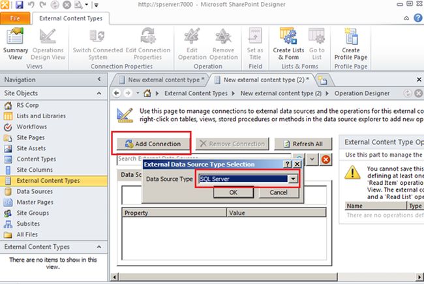Image resolution: width=424 pixels, height=284 pixels.
Task: Open the Data Source Type dropdown
Action: coord(293,179)
